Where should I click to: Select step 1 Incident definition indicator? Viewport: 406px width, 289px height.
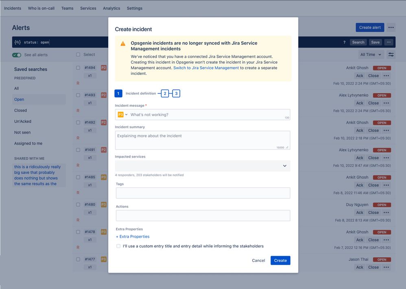point(118,94)
